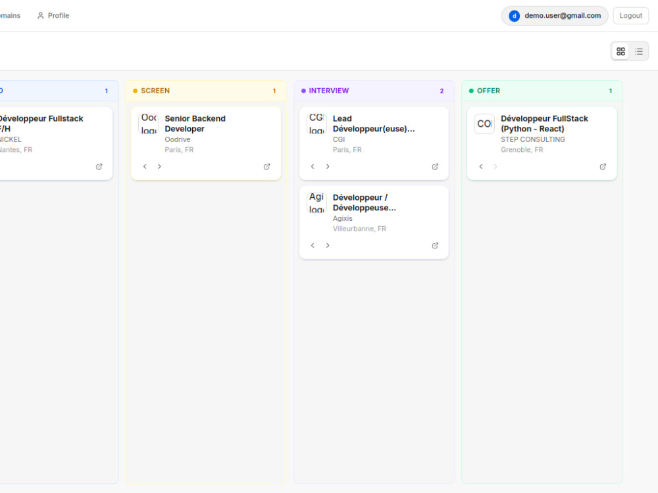Move Oodrive card to previous stage
Image resolution: width=658 pixels, height=493 pixels.
[x=145, y=166]
